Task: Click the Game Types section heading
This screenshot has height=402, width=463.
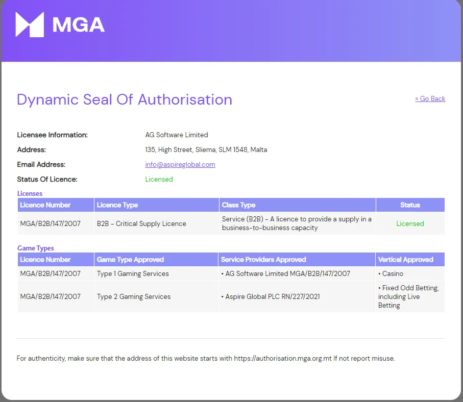Action: (x=35, y=248)
